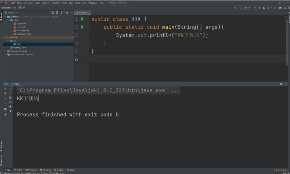This screenshot has height=174, width=290.
Task: Collapse the main method fold marker
Action: (x=89, y=27)
